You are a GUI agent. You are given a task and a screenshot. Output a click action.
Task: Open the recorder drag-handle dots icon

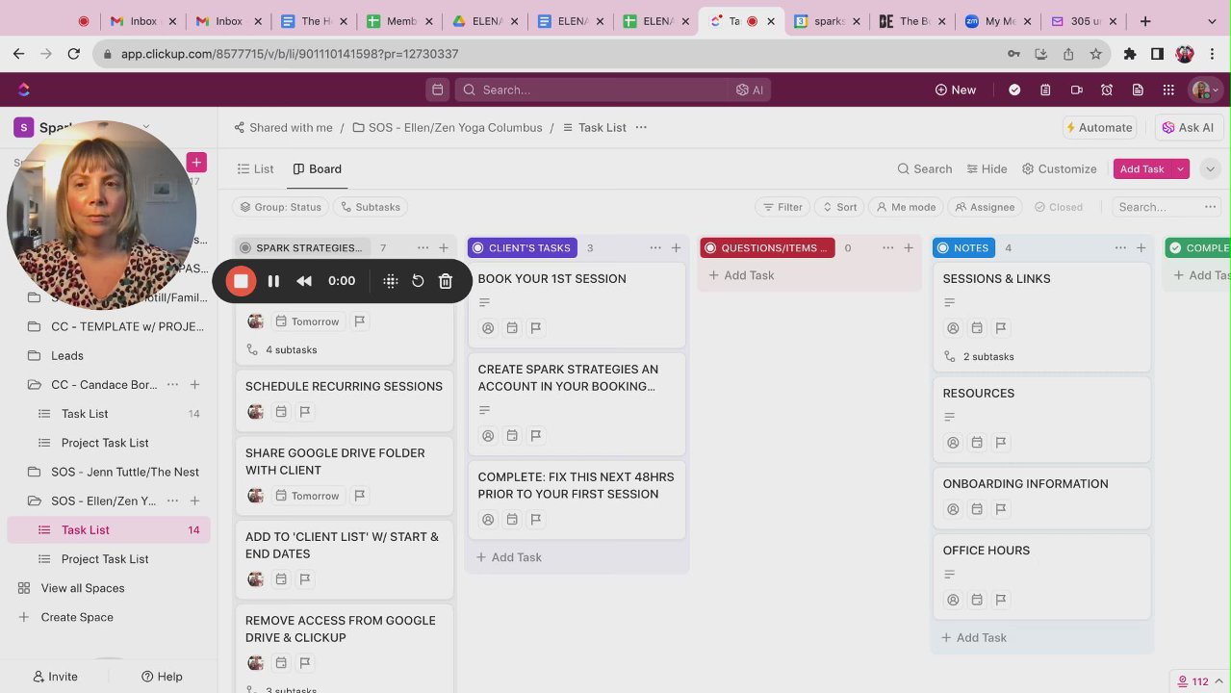[x=390, y=281]
